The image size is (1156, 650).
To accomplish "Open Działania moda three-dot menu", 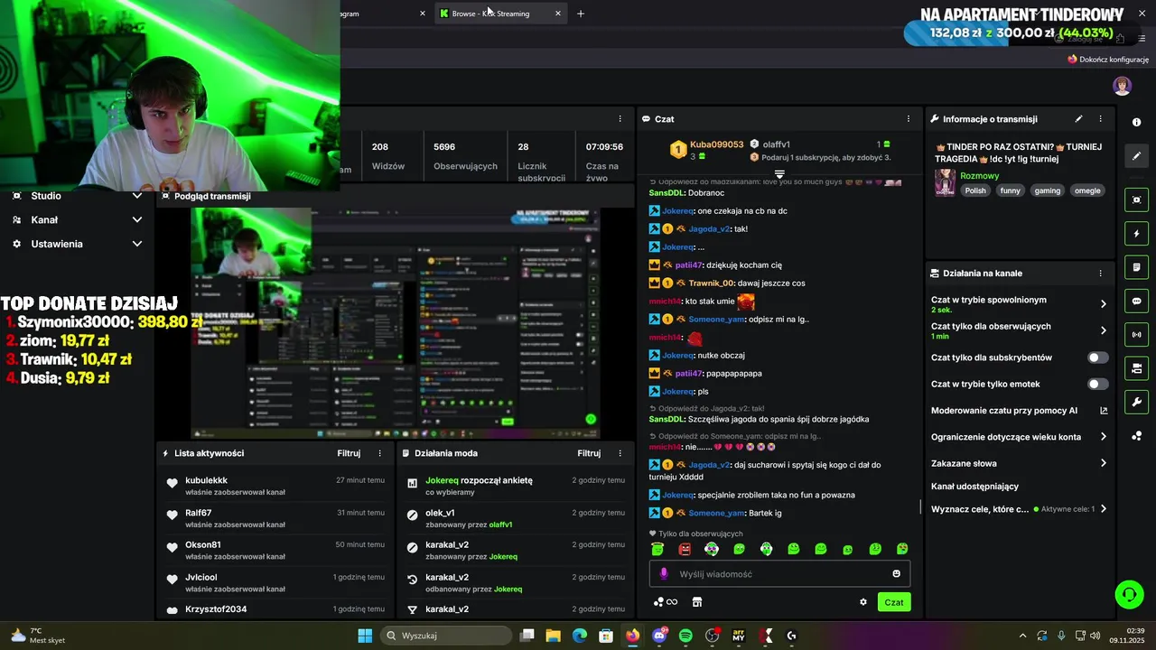I will tap(620, 453).
